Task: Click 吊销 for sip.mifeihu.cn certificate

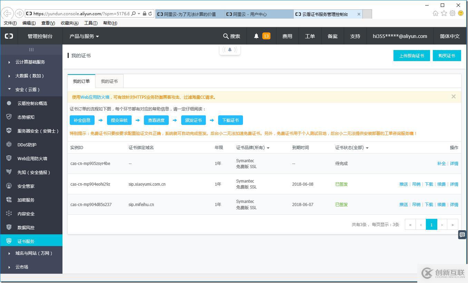Action: pyautogui.click(x=416, y=205)
